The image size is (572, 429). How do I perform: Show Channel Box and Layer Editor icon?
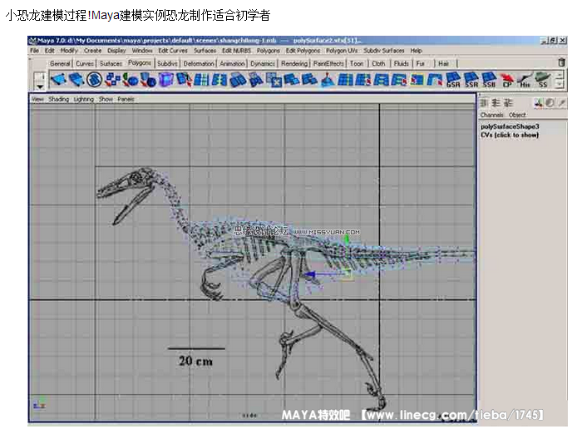click(x=508, y=103)
